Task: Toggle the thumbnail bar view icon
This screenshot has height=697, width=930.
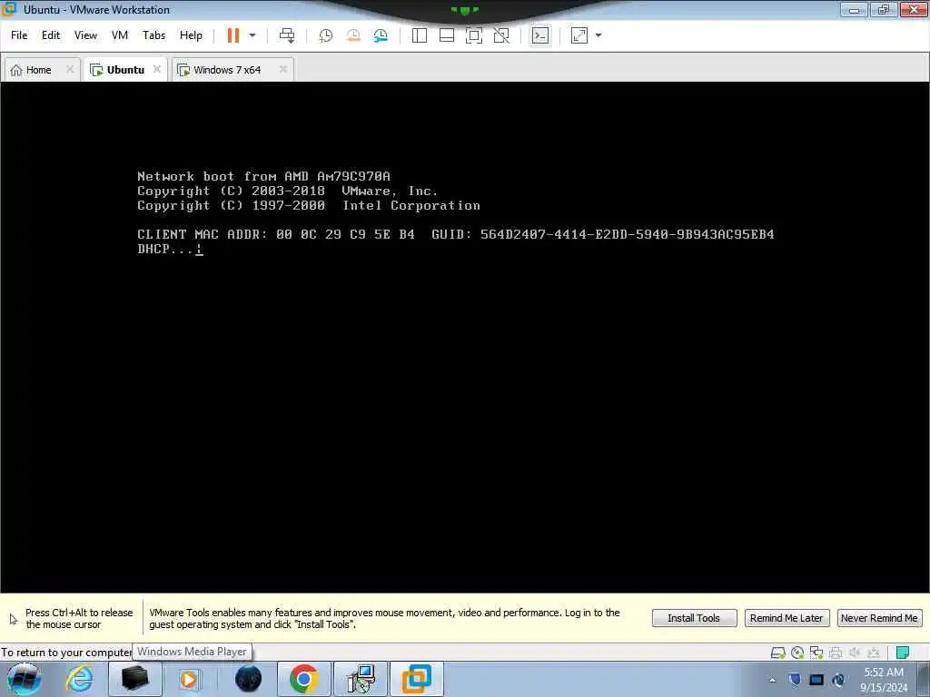Action: [x=447, y=35]
